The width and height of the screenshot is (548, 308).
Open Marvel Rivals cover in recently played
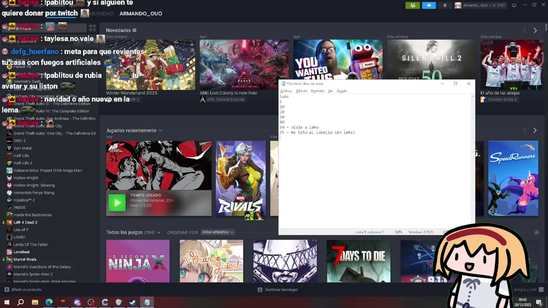pos(241,178)
